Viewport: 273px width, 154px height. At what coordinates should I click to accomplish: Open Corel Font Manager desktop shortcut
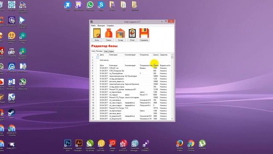point(135,145)
